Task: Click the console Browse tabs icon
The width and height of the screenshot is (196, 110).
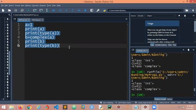Action: 133,50
